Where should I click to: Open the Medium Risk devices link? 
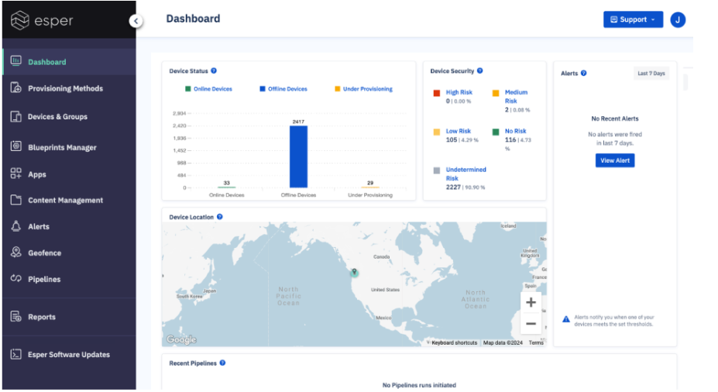pos(516,97)
